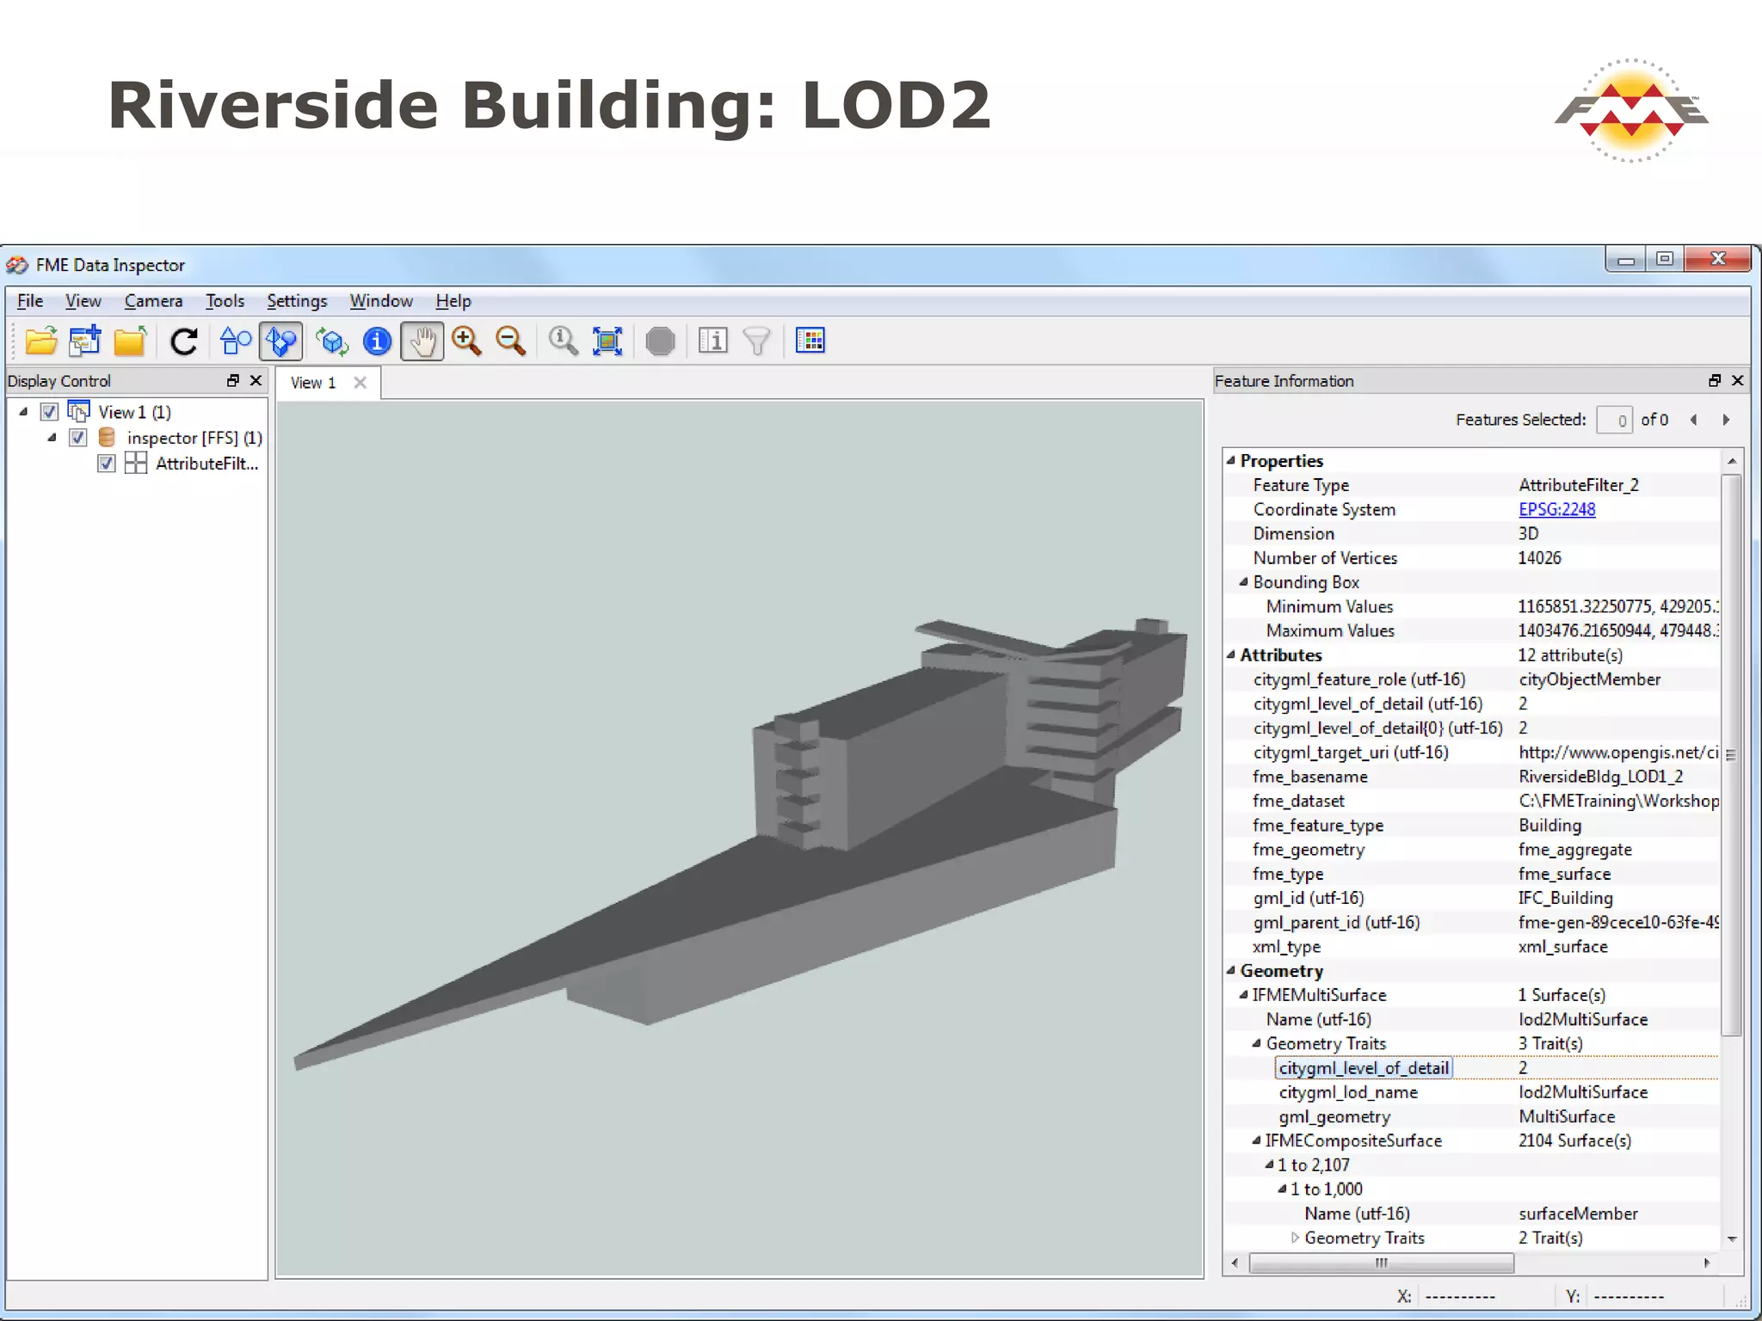This screenshot has width=1762, height=1321.
Task: Collapse the Bounding Box group
Action: (x=1243, y=582)
